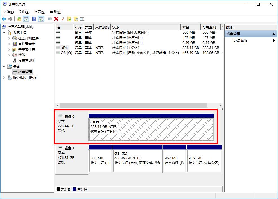Open the 查看(V) menu

click(39, 12)
